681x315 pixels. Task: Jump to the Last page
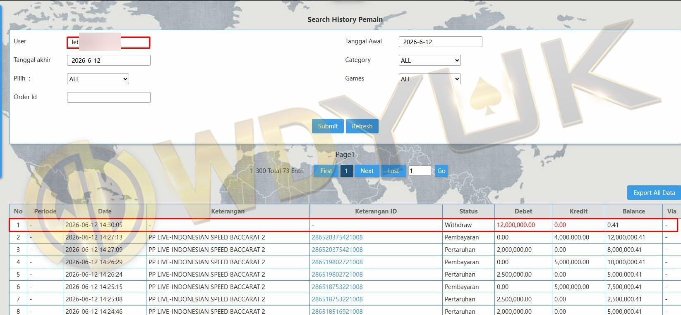pos(393,171)
